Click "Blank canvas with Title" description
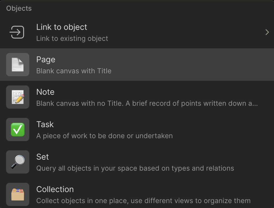The image size is (274, 208). click(74, 71)
